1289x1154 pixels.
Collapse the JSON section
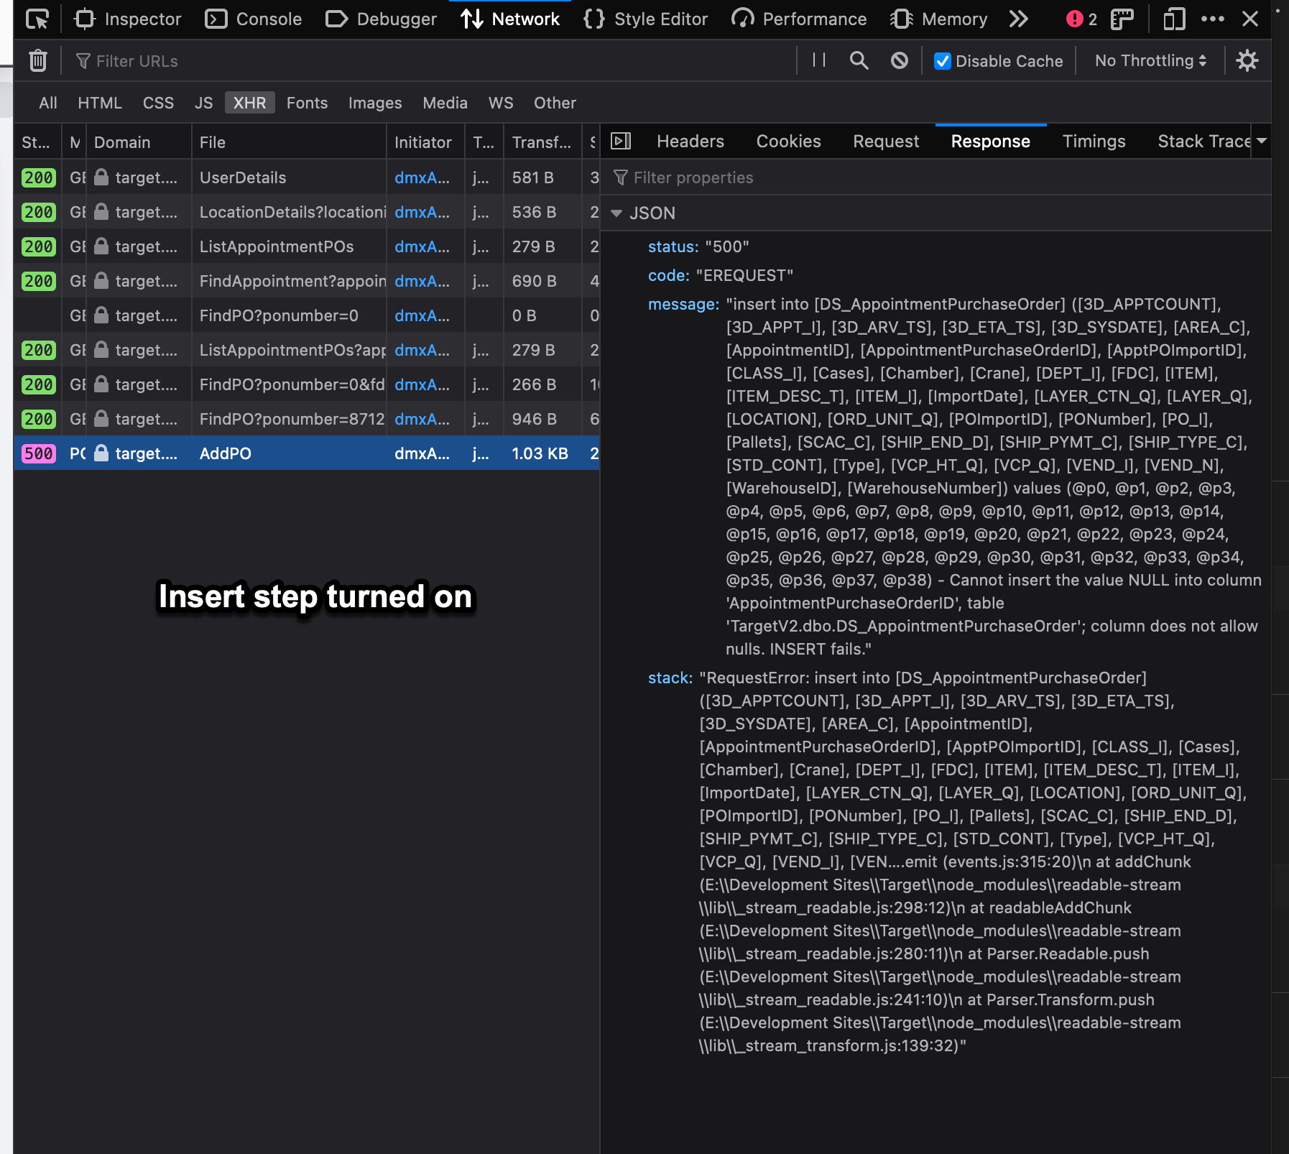(x=616, y=213)
